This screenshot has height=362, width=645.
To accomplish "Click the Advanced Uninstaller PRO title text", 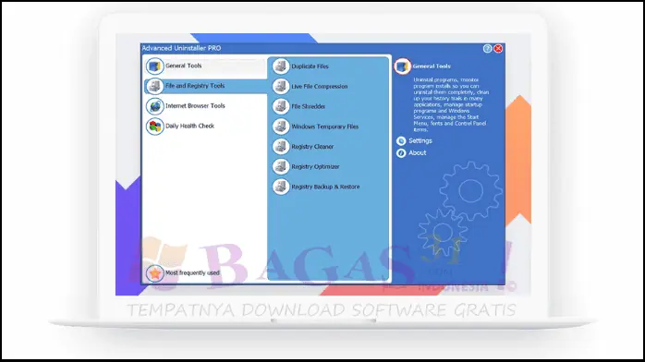I will click(181, 48).
